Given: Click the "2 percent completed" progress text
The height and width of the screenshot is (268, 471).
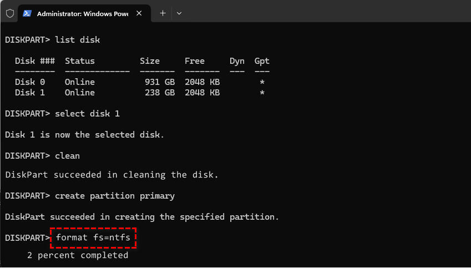Looking at the screenshot, I should tap(78, 255).
